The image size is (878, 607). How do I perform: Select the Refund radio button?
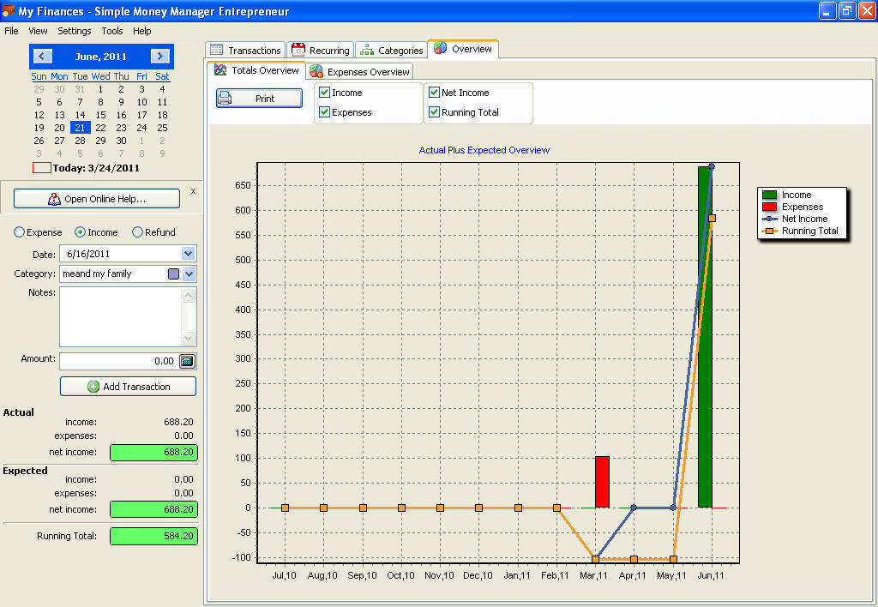coord(137,231)
